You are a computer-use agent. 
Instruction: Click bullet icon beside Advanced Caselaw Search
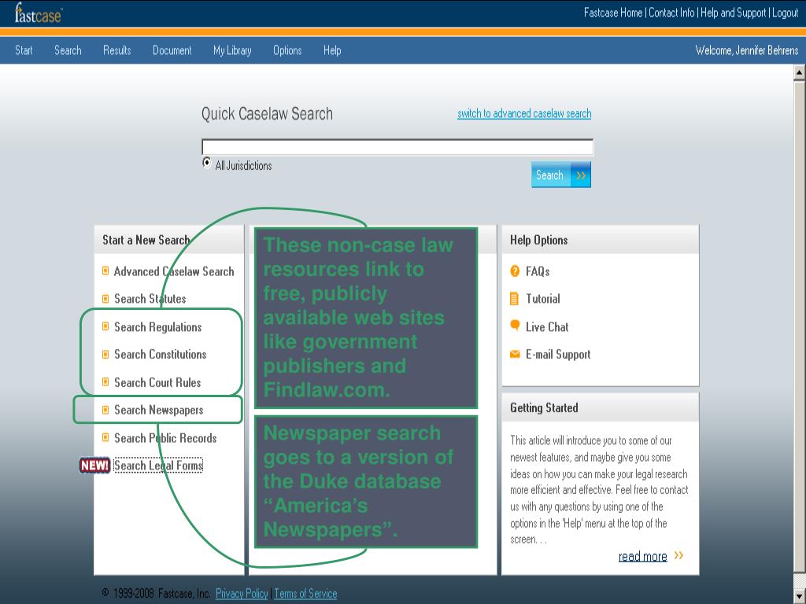(x=105, y=271)
